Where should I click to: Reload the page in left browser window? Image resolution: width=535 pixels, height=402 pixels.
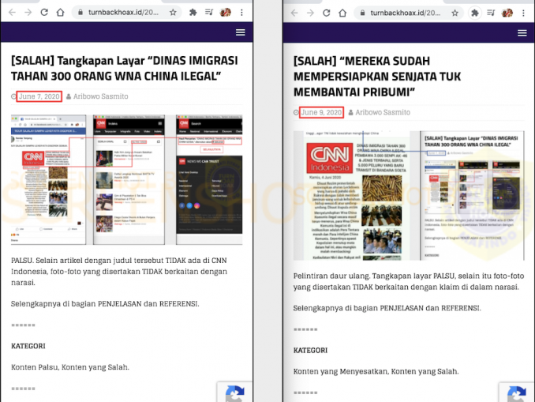44,13
